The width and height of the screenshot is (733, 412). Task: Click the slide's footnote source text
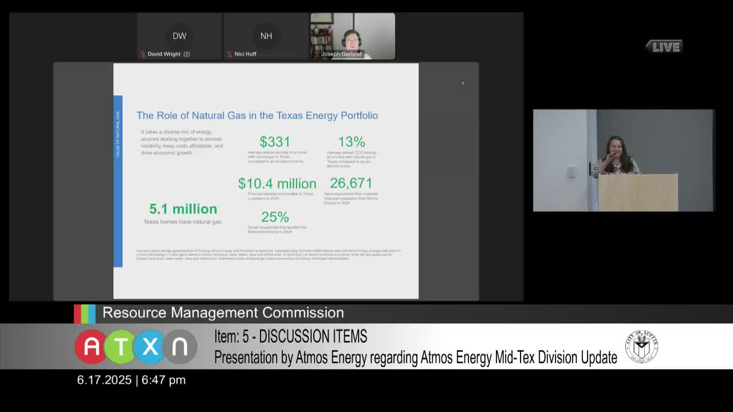pyautogui.click(x=269, y=255)
